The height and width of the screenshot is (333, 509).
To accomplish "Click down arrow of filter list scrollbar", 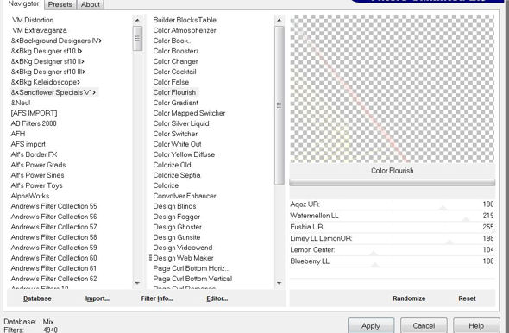I will click(279, 283).
